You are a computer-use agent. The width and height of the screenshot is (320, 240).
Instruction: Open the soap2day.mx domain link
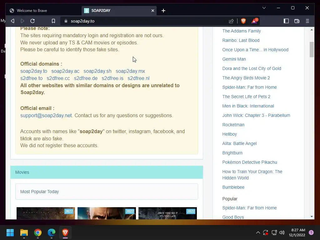[x=130, y=71]
